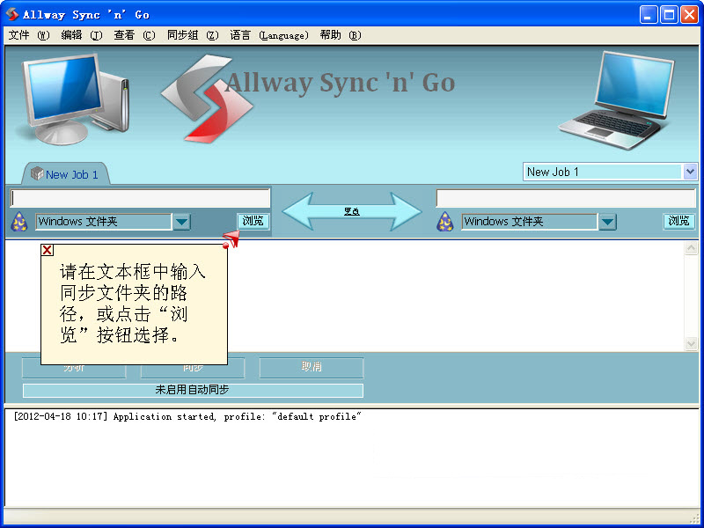Open the New Job 1 job selector dropdown
704x528 pixels.
(x=690, y=172)
